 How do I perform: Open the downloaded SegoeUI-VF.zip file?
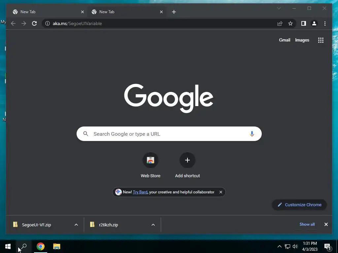(36, 225)
